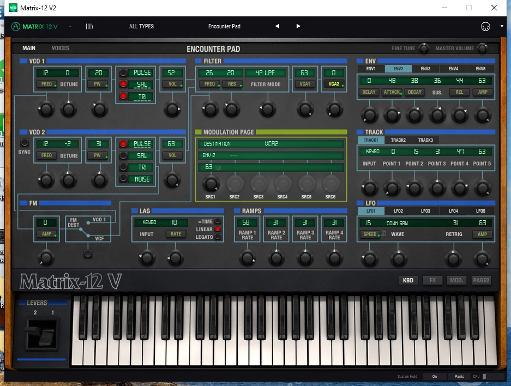Open the preset browser library icon

click(89, 26)
